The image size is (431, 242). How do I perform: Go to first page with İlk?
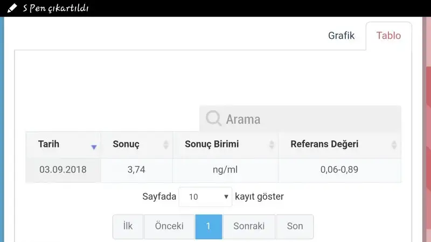pos(128,226)
